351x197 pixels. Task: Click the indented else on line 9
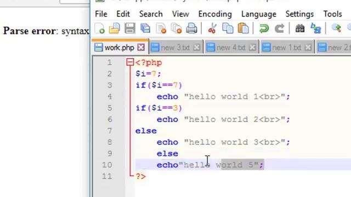[167, 154]
